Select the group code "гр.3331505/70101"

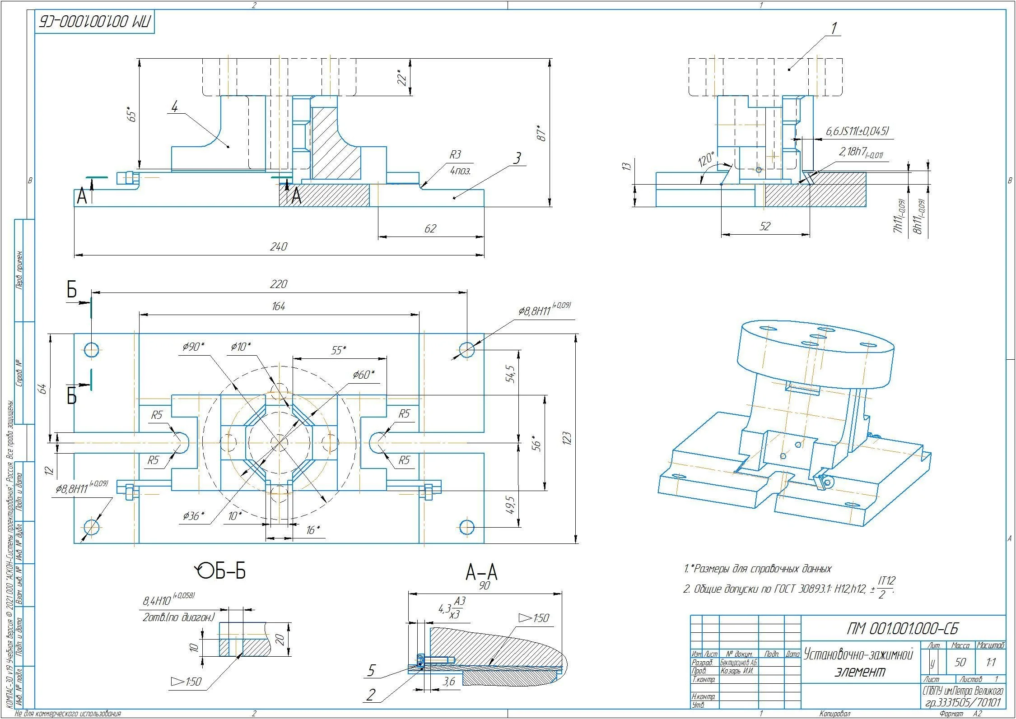coord(964,703)
